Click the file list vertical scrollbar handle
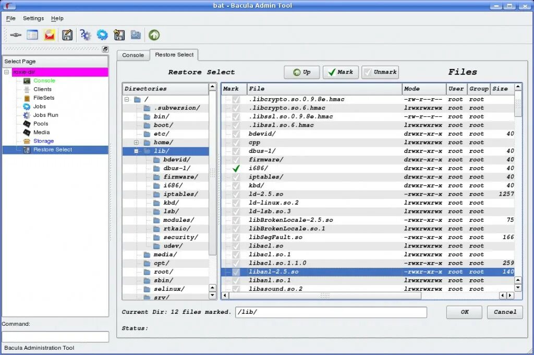The height and width of the screenshot is (355, 534). [x=518, y=104]
